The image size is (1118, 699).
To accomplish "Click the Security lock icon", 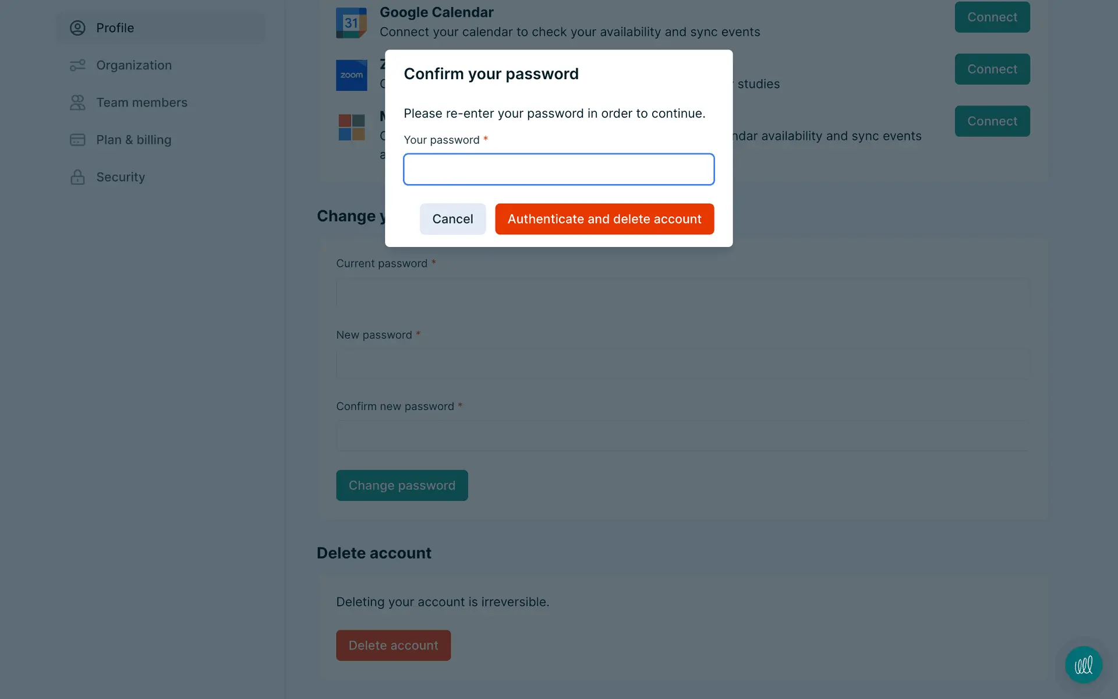I will 77,177.
